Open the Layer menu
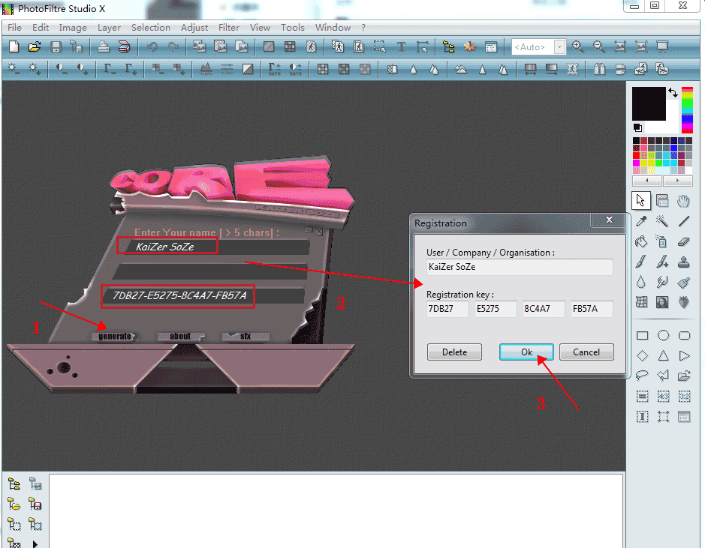 [x=110, y=28]
